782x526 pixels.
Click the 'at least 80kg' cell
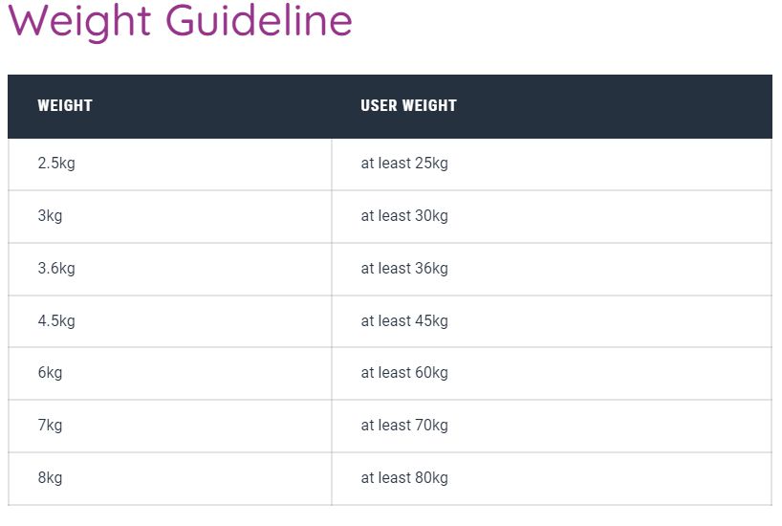coord(404,478)
